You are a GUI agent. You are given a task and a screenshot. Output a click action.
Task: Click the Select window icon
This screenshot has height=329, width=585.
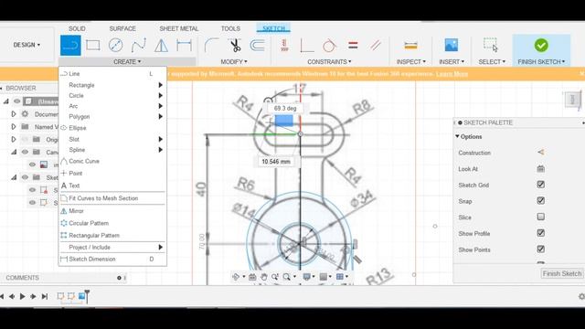491,45
